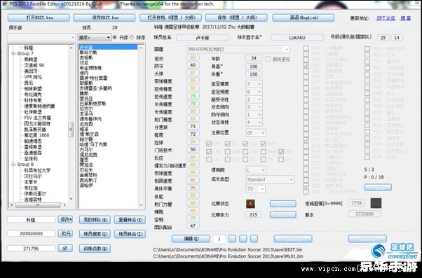Toggle the LWF position checkbox
Image resolution: width=422 pixels, height=278 pixels.
[209, 144]
